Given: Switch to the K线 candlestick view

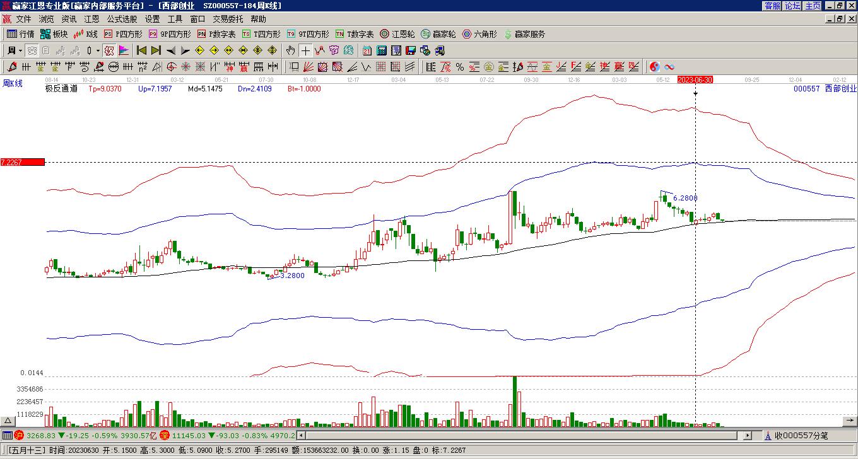Looking at the screenshot, I should (x=86, y=34).
